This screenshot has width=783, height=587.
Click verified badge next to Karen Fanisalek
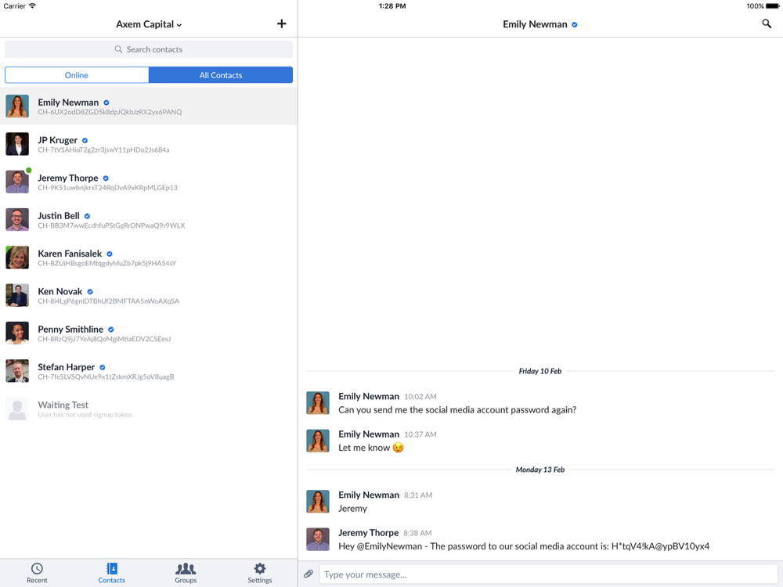click(110, 254)
